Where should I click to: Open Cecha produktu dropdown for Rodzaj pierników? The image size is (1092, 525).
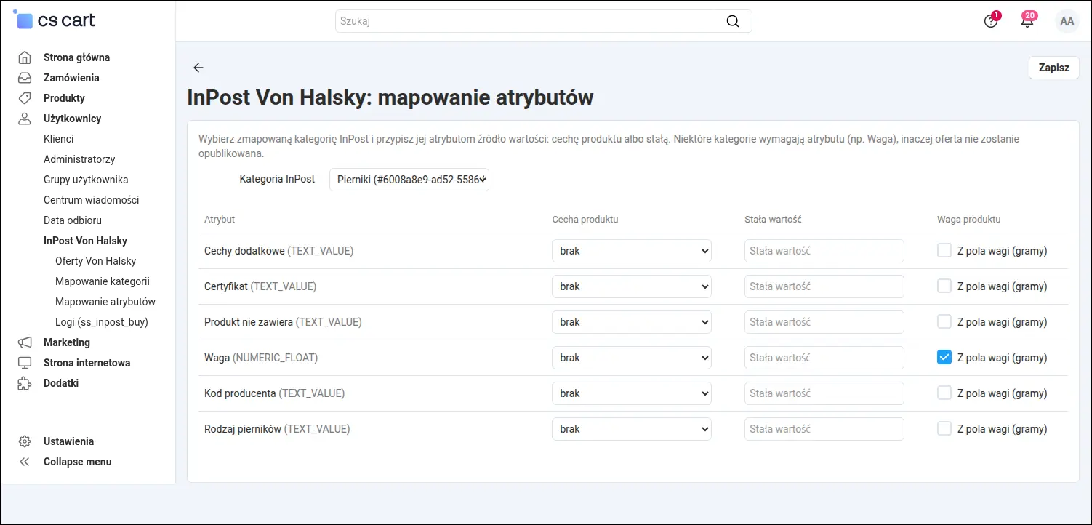click(x=632, y=429)
